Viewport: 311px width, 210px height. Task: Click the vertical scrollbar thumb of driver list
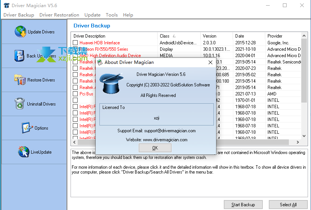click(304, 71)
